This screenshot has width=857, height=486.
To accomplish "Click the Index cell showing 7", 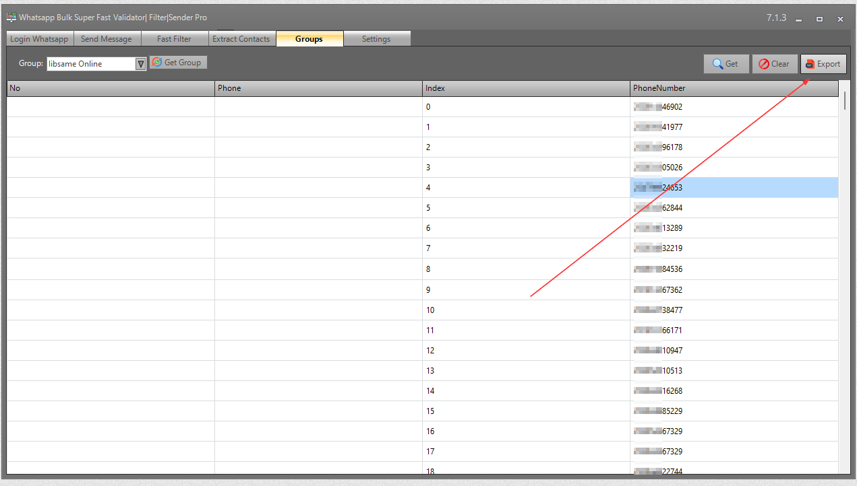I will [526, 248].
